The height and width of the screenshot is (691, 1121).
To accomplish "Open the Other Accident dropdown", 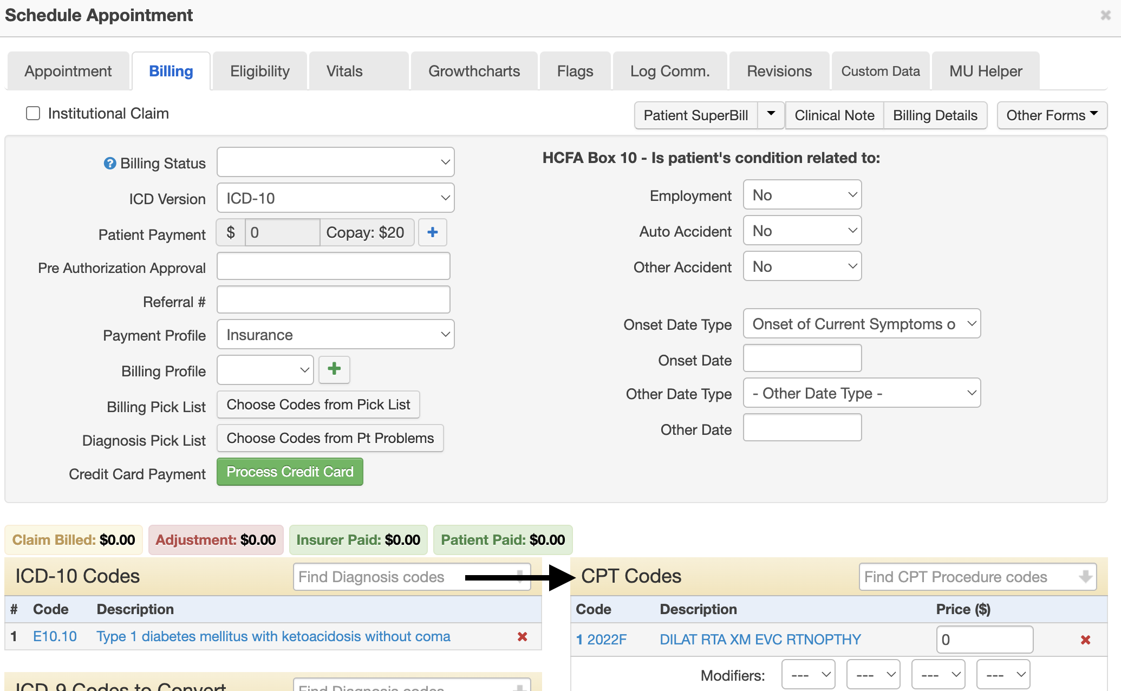I will point(802,266).
